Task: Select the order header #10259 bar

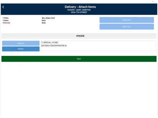Action: (79, 36)
